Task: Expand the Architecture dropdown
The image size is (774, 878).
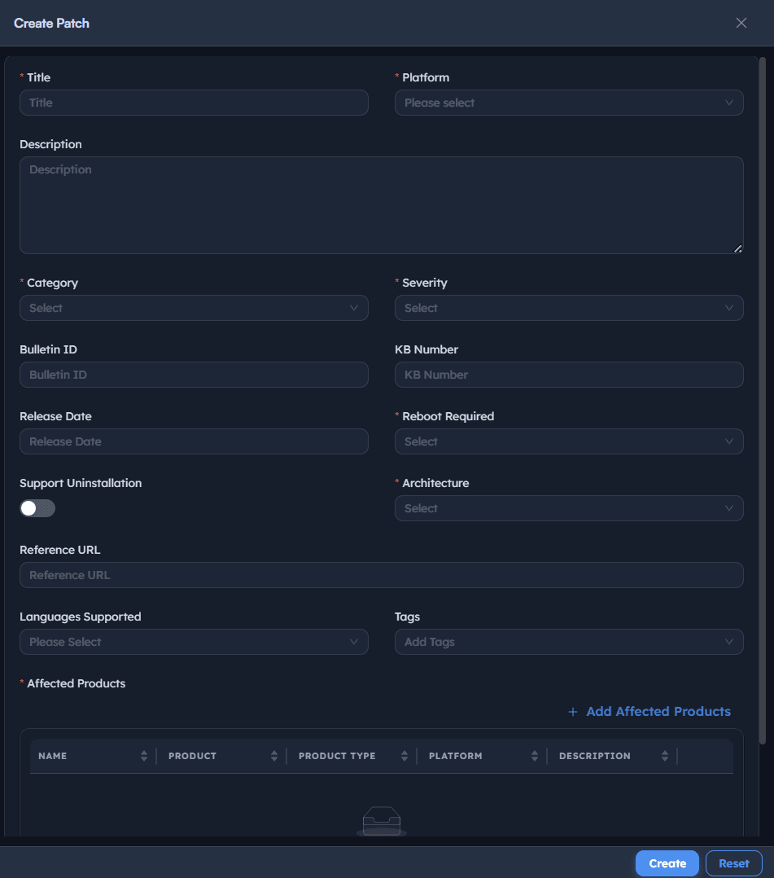Action: coord(569,508)
